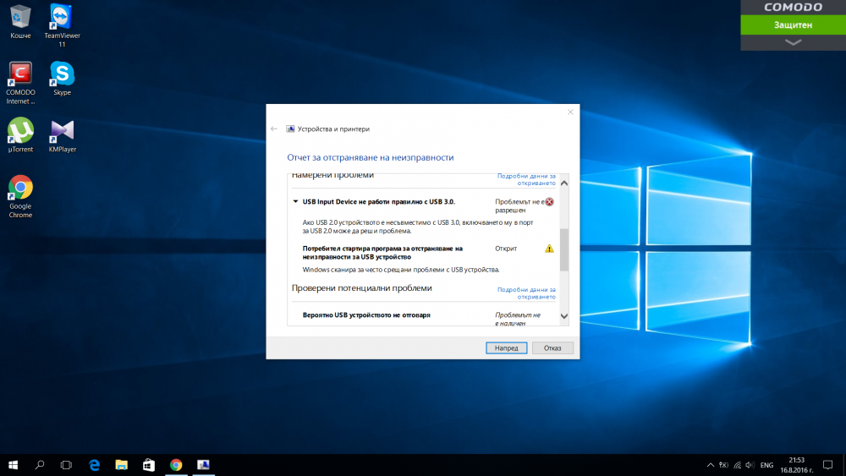Launch Skype from the desktop
This screenshot has width=846, height=476.
62,78
